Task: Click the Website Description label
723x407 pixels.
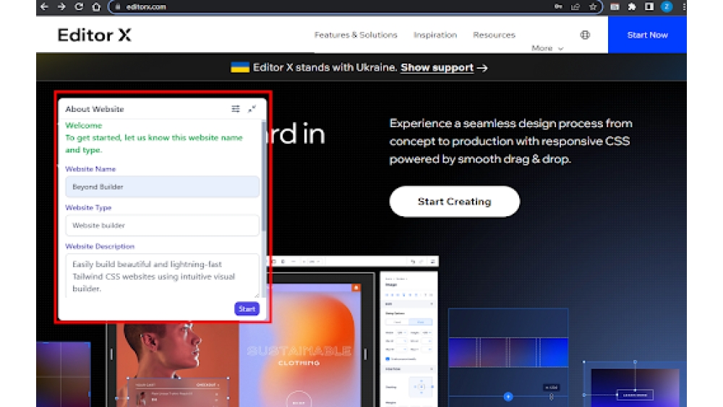Action: (x=100, y=247)
